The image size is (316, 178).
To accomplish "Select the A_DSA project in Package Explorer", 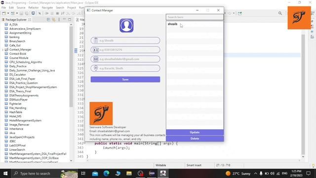I will pos(13,24).
